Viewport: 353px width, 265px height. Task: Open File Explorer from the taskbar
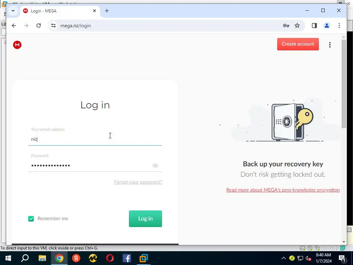(42, 258)
